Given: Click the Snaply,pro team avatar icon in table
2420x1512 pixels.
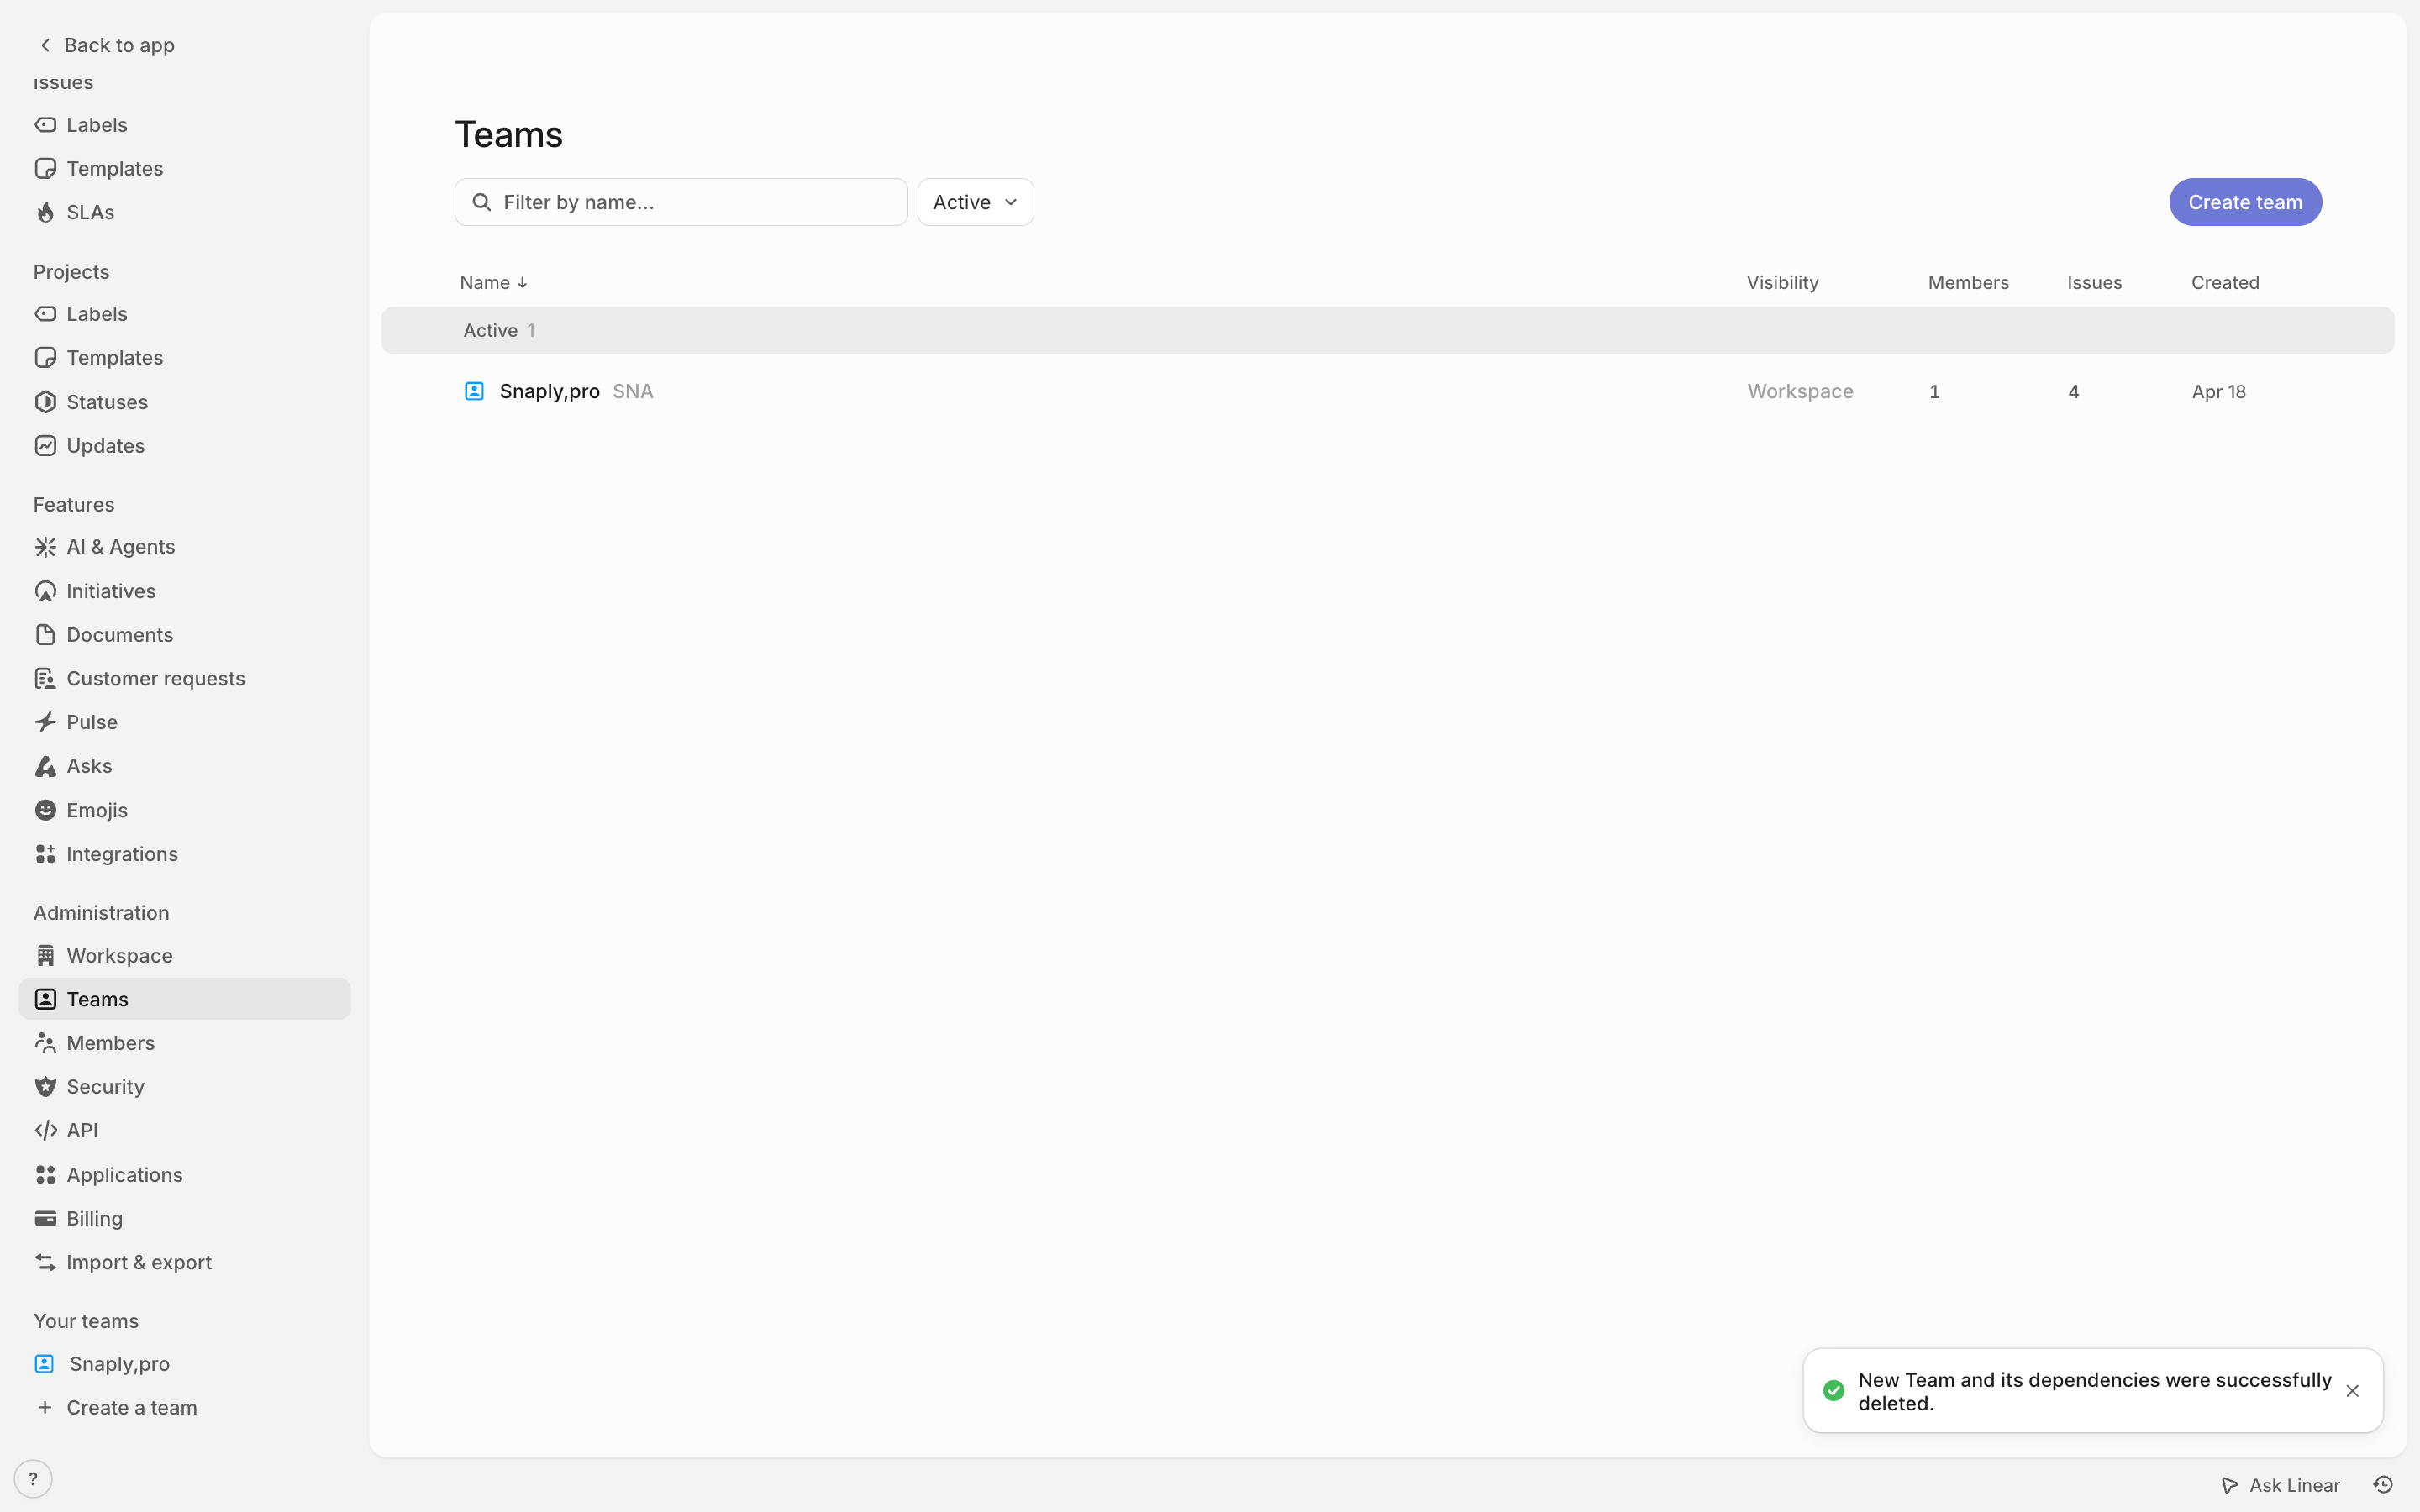Looking at the screenshot, I should (x=474, y=391).
